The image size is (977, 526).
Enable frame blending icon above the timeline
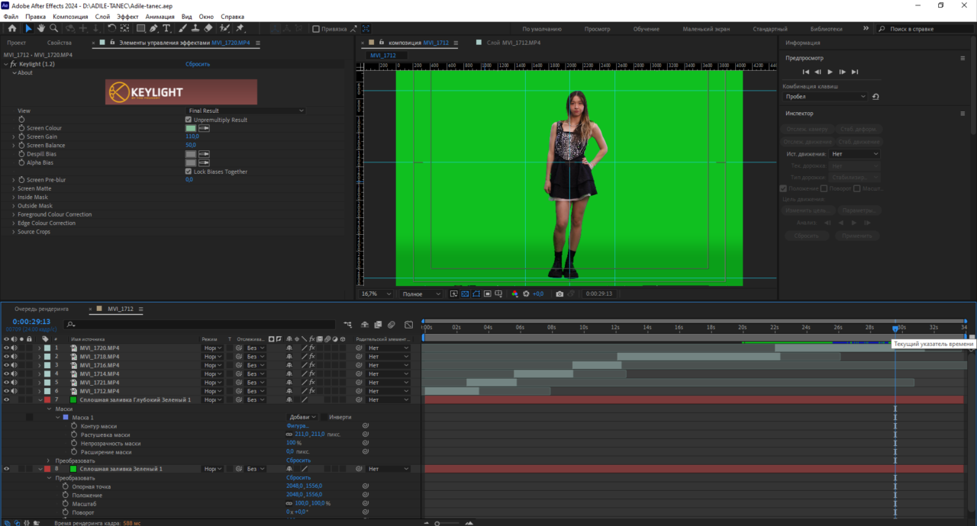[x=378, y=325]
